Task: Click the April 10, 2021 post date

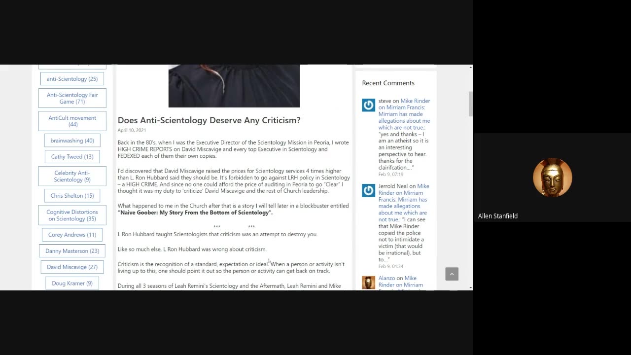Action: coord(132,130)
